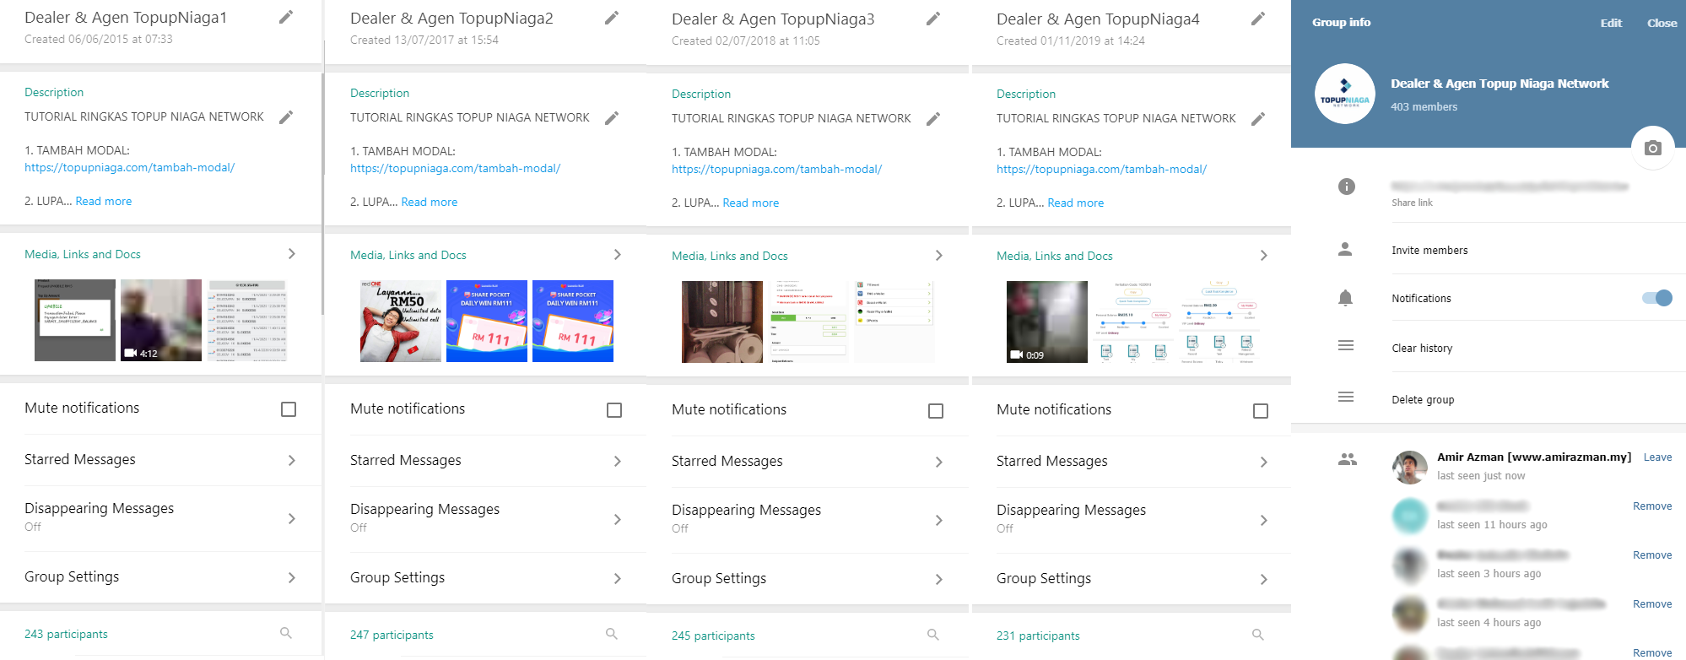Open Group Settings chevron in TopupNiaga1
Viewport: 1686px width, 660px height.
[292, 578]
